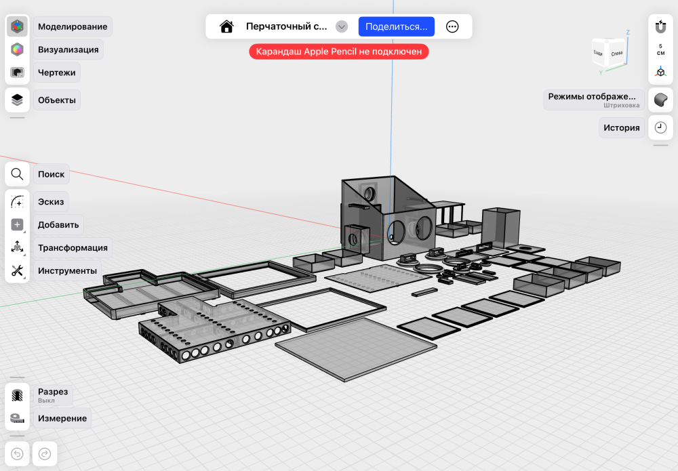Open the more options ellipsis menu

click(x=452, y=26)
